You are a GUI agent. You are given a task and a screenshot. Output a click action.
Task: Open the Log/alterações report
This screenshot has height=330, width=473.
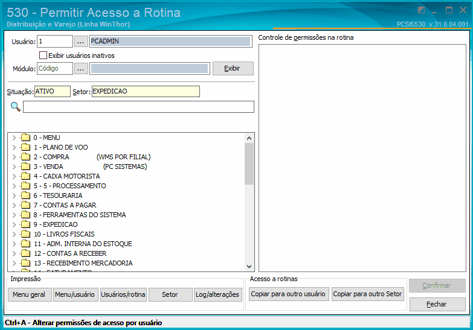tap(218, 294)
